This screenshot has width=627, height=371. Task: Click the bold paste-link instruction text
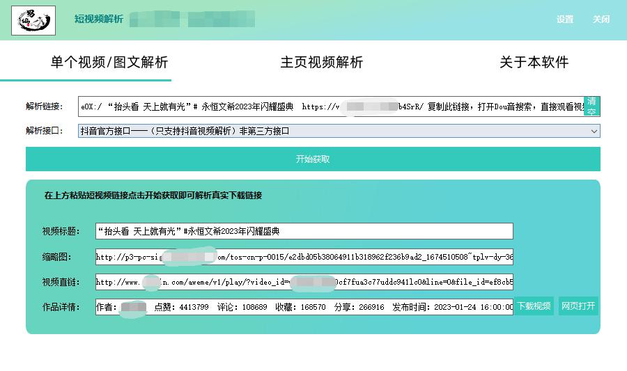click(x=153, y=196)
